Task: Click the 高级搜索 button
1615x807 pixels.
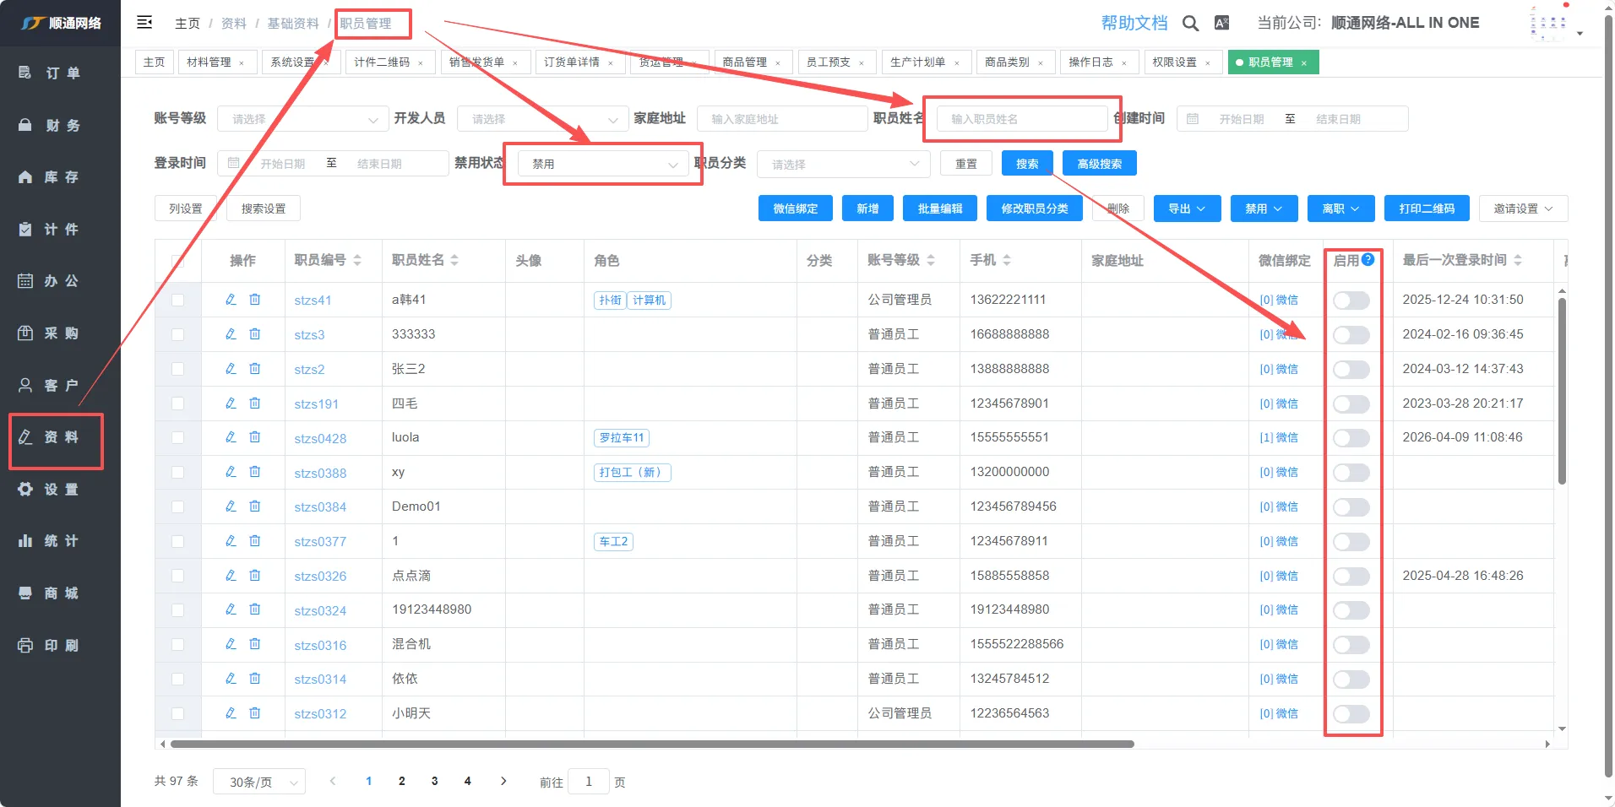Action: pyautogui.click(x=1099, y=164)
